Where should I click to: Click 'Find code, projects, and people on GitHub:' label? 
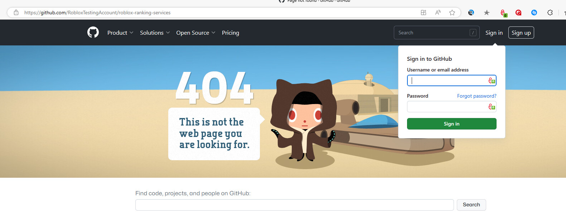pos(193,193)
